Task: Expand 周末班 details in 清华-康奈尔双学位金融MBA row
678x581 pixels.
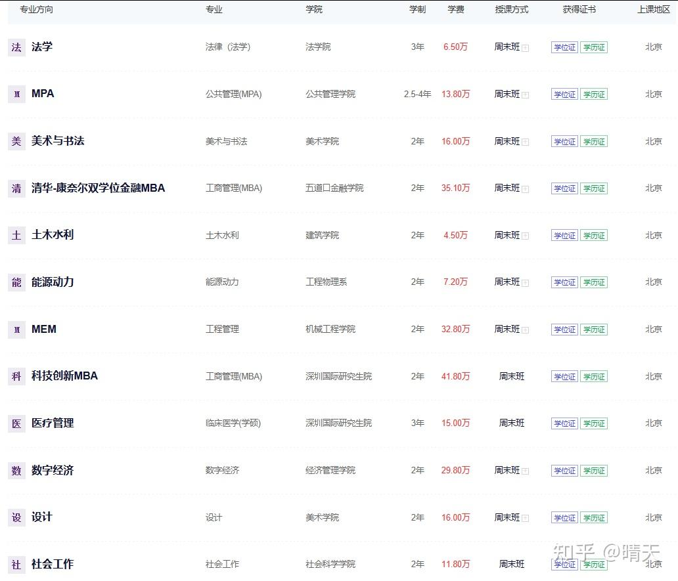Action: 526,189
